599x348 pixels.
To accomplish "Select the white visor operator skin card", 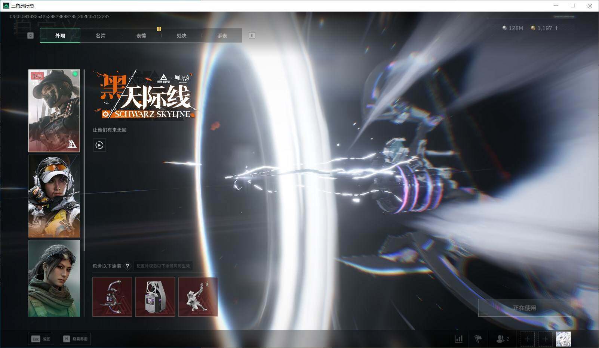I will click(x=54, y=196).
